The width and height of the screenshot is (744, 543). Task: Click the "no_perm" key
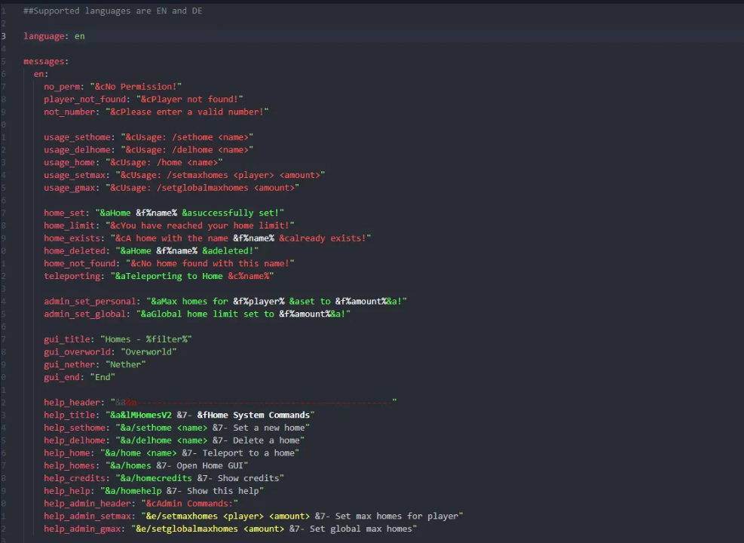[62, 87]
